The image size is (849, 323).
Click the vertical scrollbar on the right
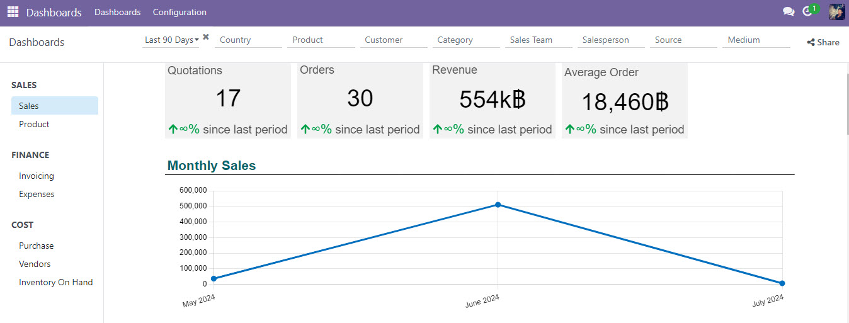tap(845, 107)
